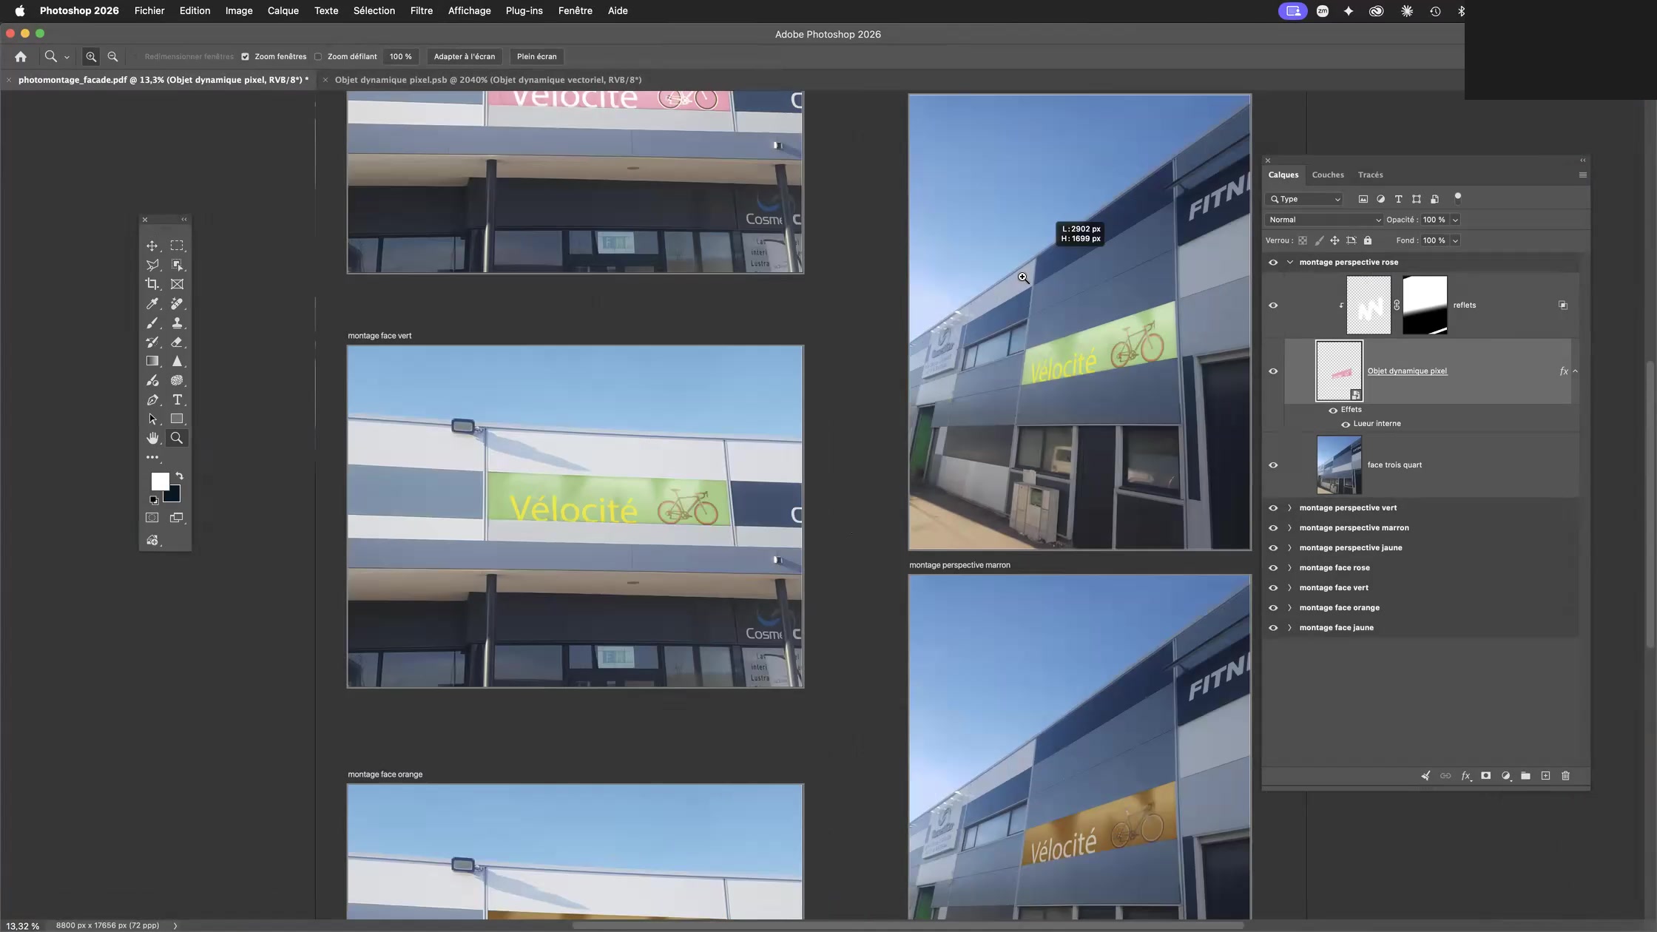
Task: Select the Polygonal Lasso tool
Action: click(x=152, y=265)
